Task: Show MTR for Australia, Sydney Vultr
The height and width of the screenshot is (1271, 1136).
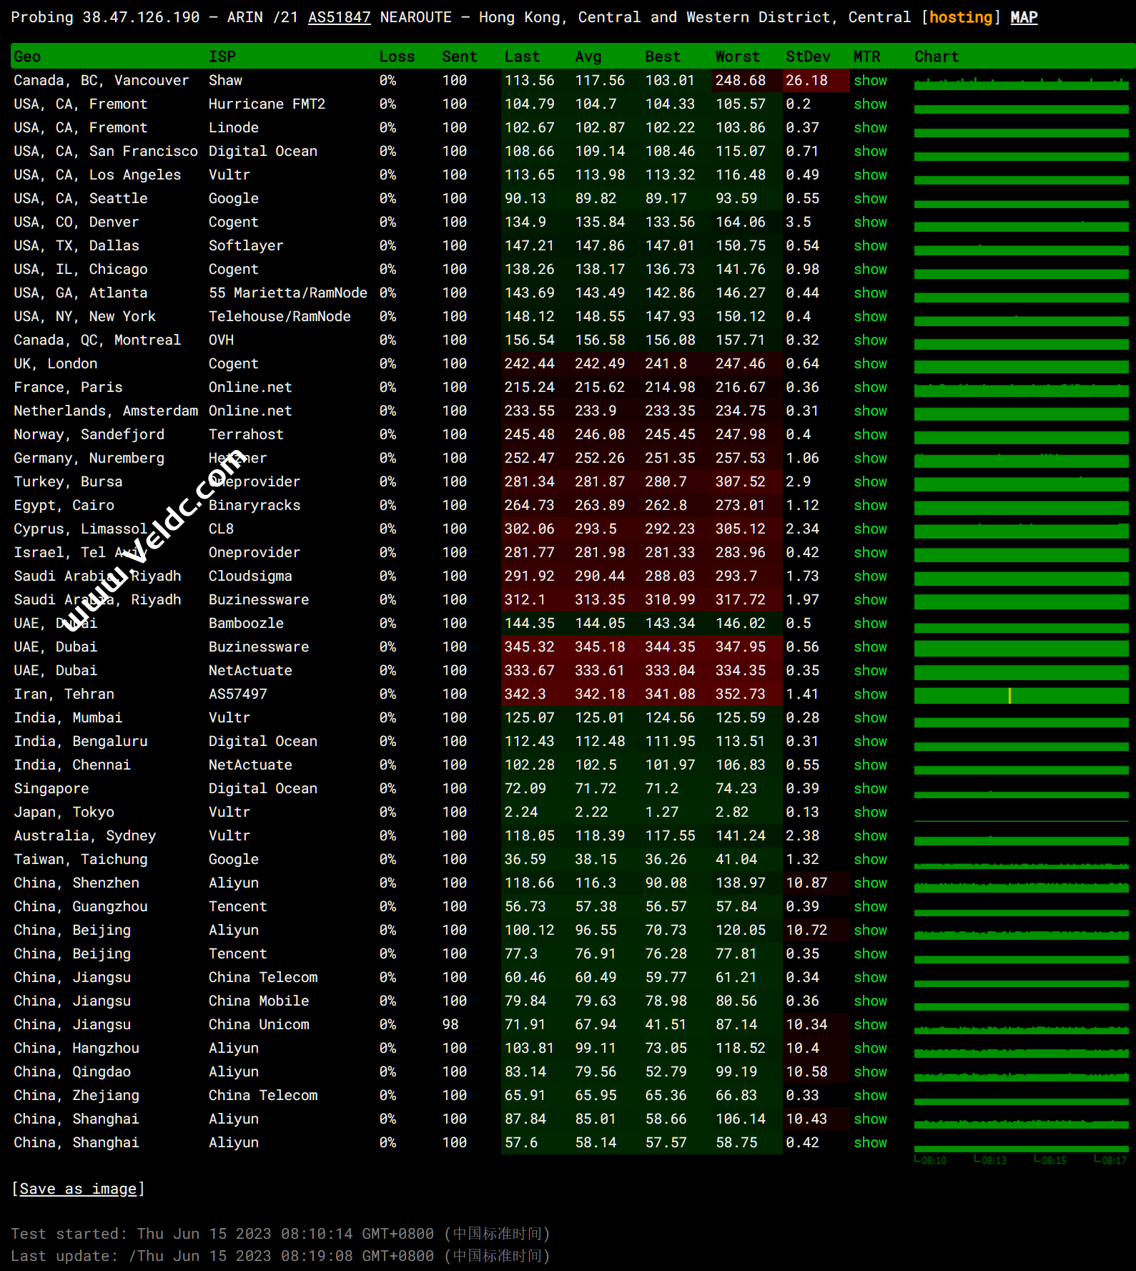Action: click(x=870, y=836)
